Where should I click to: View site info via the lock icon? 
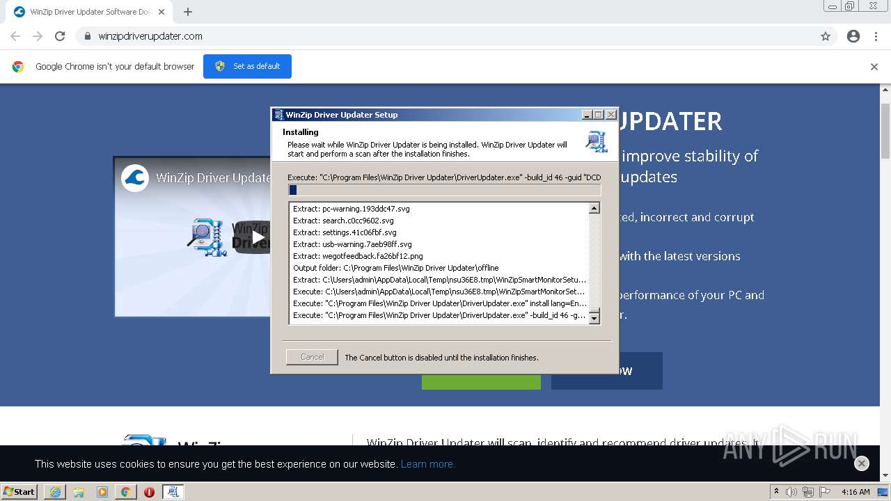coord(88,36)
